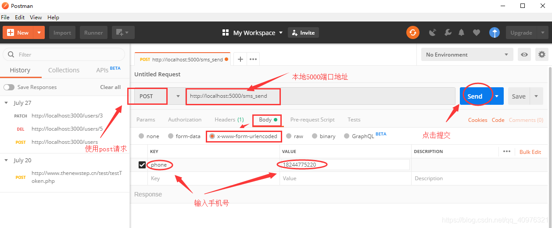Click the Save button
Screen dimensions: 552x228
click(519, 96)
